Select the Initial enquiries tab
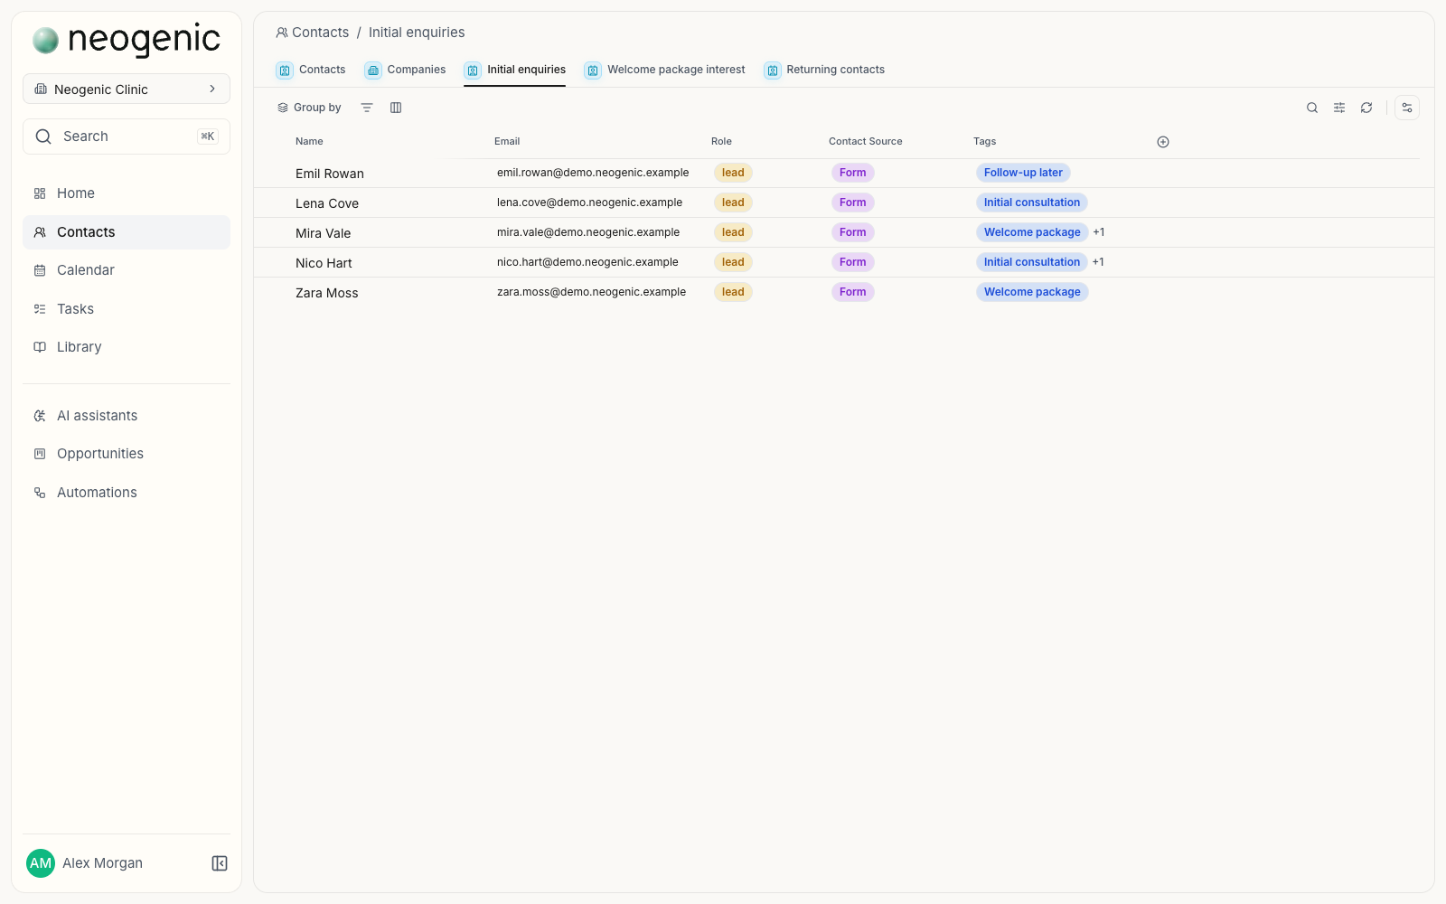This screenshot has width=1446, height=904. coord(515,70)
